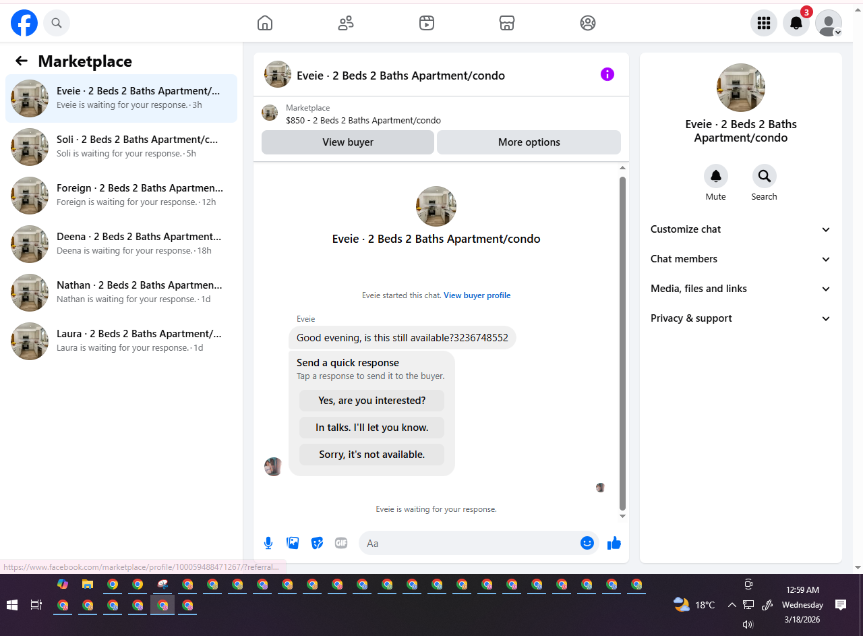Click the back arrow beside Marketplace
The height and width of the screenshot is (636, 863).
22,61
